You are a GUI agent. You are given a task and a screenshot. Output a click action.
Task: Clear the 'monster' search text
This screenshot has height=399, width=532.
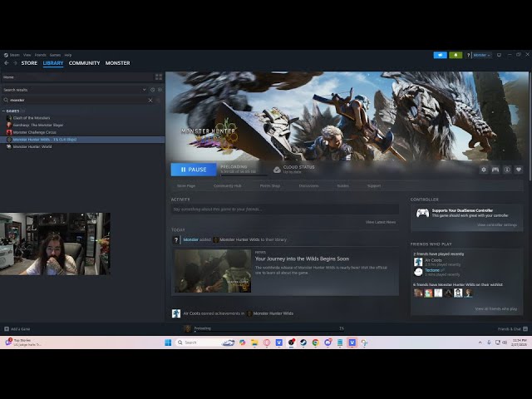click(150, 100)
